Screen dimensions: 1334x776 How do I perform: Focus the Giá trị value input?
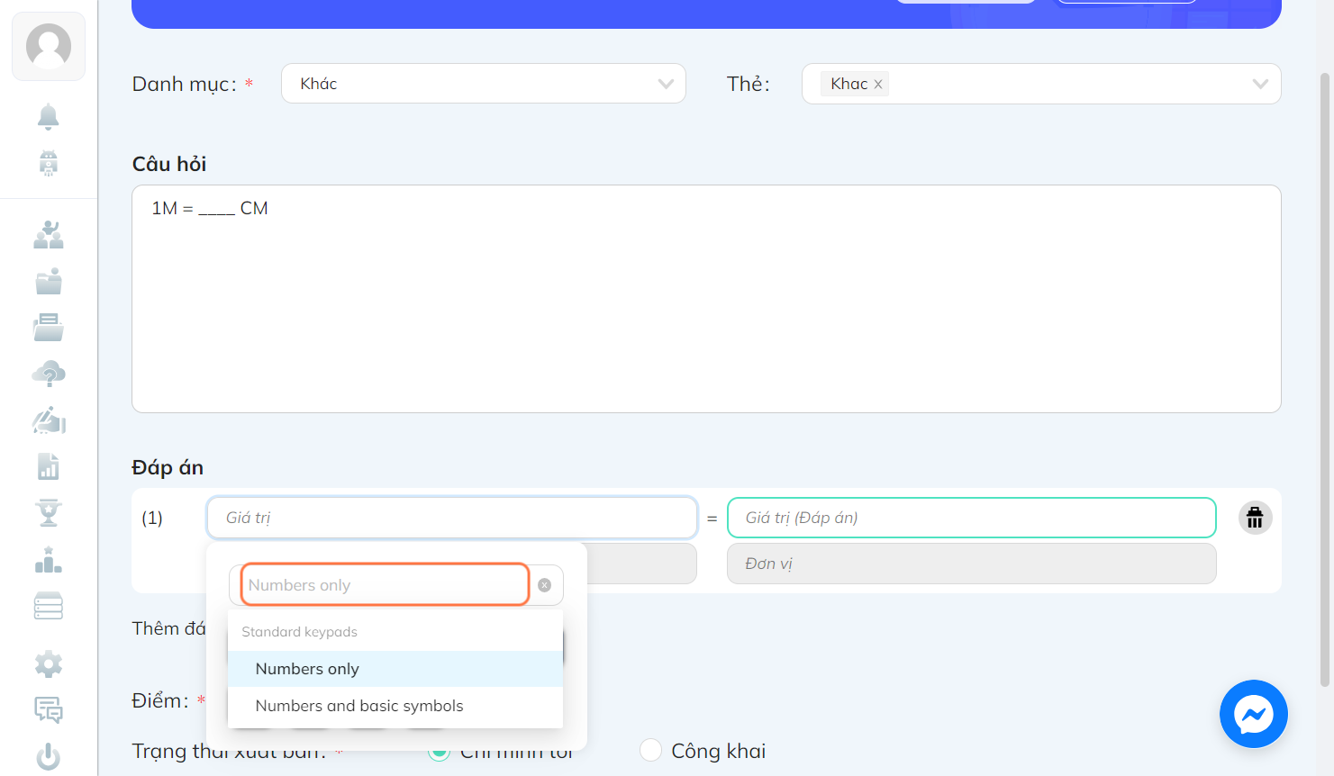pos(451,518)
